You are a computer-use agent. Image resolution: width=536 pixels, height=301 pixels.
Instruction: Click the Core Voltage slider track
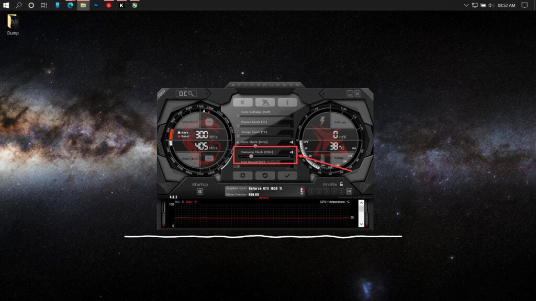[265, 116]
